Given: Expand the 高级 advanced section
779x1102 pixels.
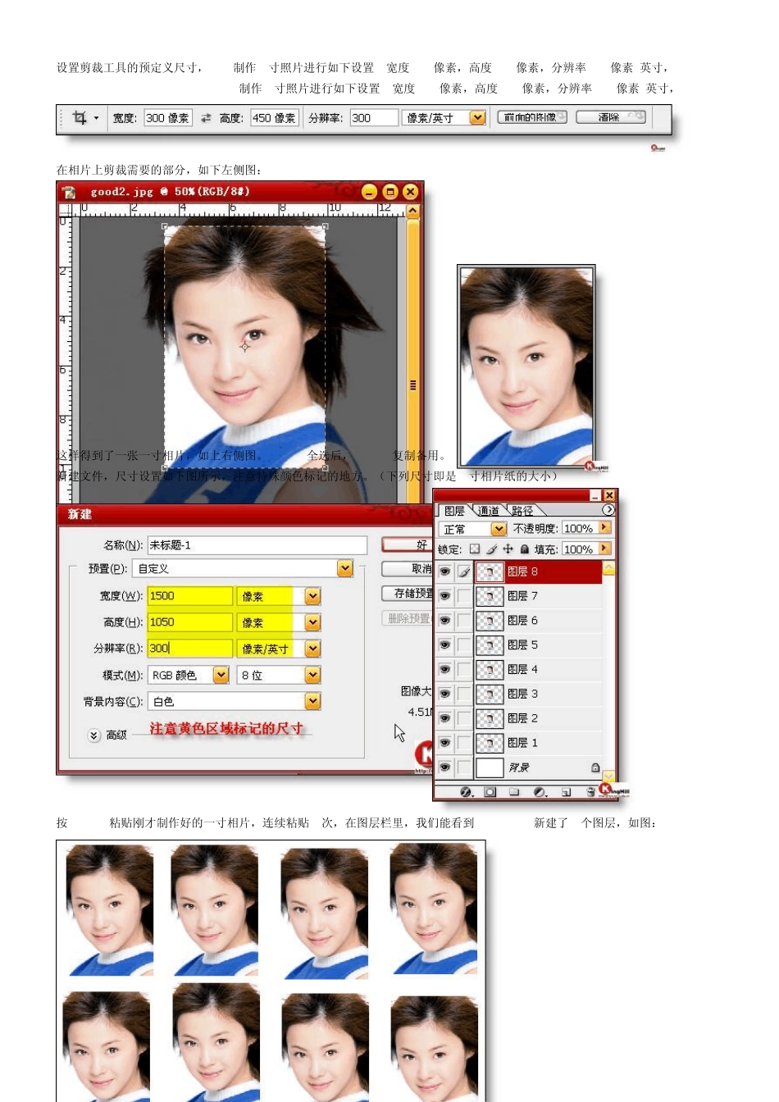Looking at the screenshot, I should pyautogui.click(x=94, y=735).
